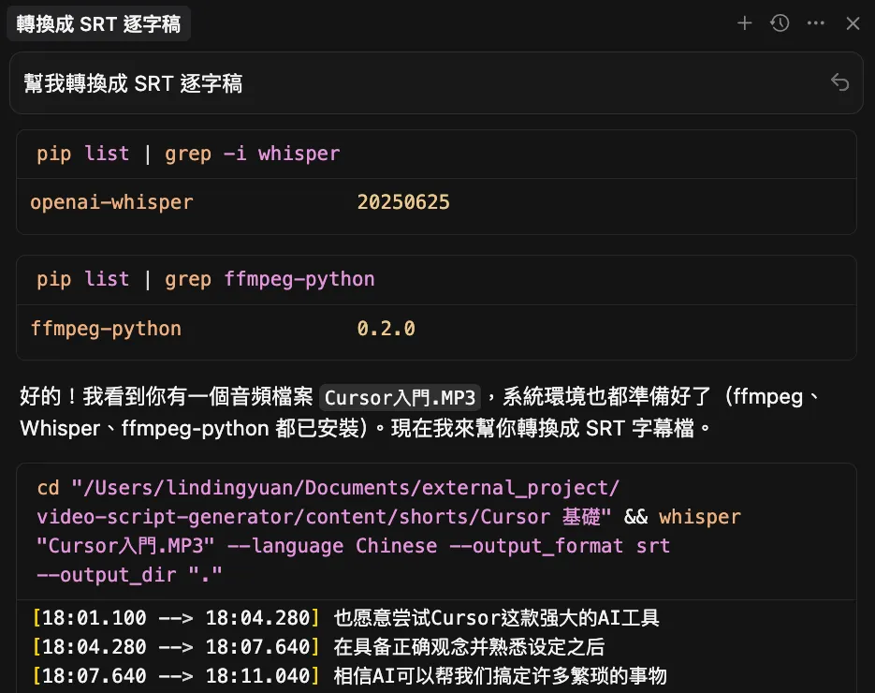Click the command pip list | grep -i whisper

click(x=188, y=154)
